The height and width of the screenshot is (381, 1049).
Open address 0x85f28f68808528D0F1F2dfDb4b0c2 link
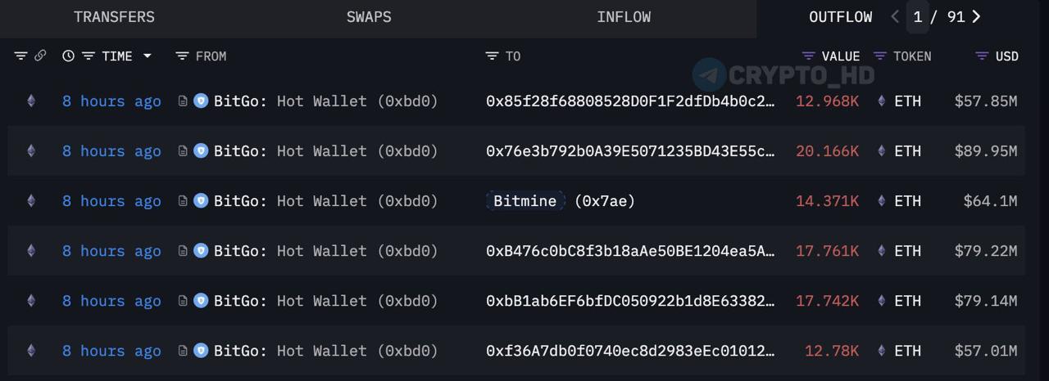point(630,101)
